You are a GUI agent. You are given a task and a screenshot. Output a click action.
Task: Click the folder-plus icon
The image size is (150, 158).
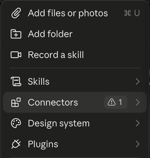[16, 34]
